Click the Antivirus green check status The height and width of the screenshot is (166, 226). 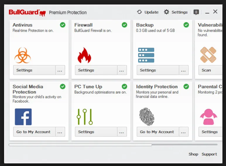coord(63,25)
